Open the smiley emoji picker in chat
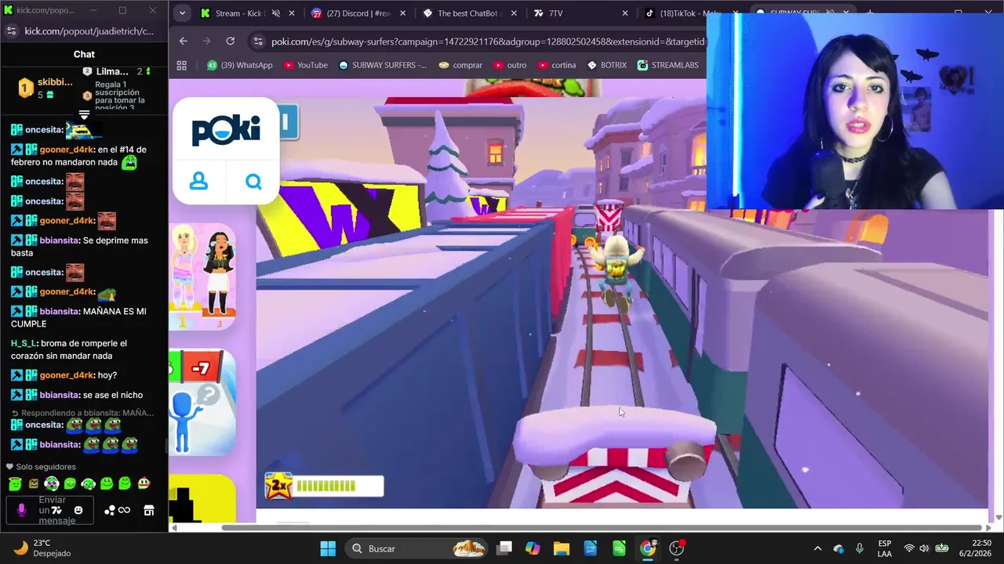The height and width of the screenshot is (564, 1004). coord(78,510)
